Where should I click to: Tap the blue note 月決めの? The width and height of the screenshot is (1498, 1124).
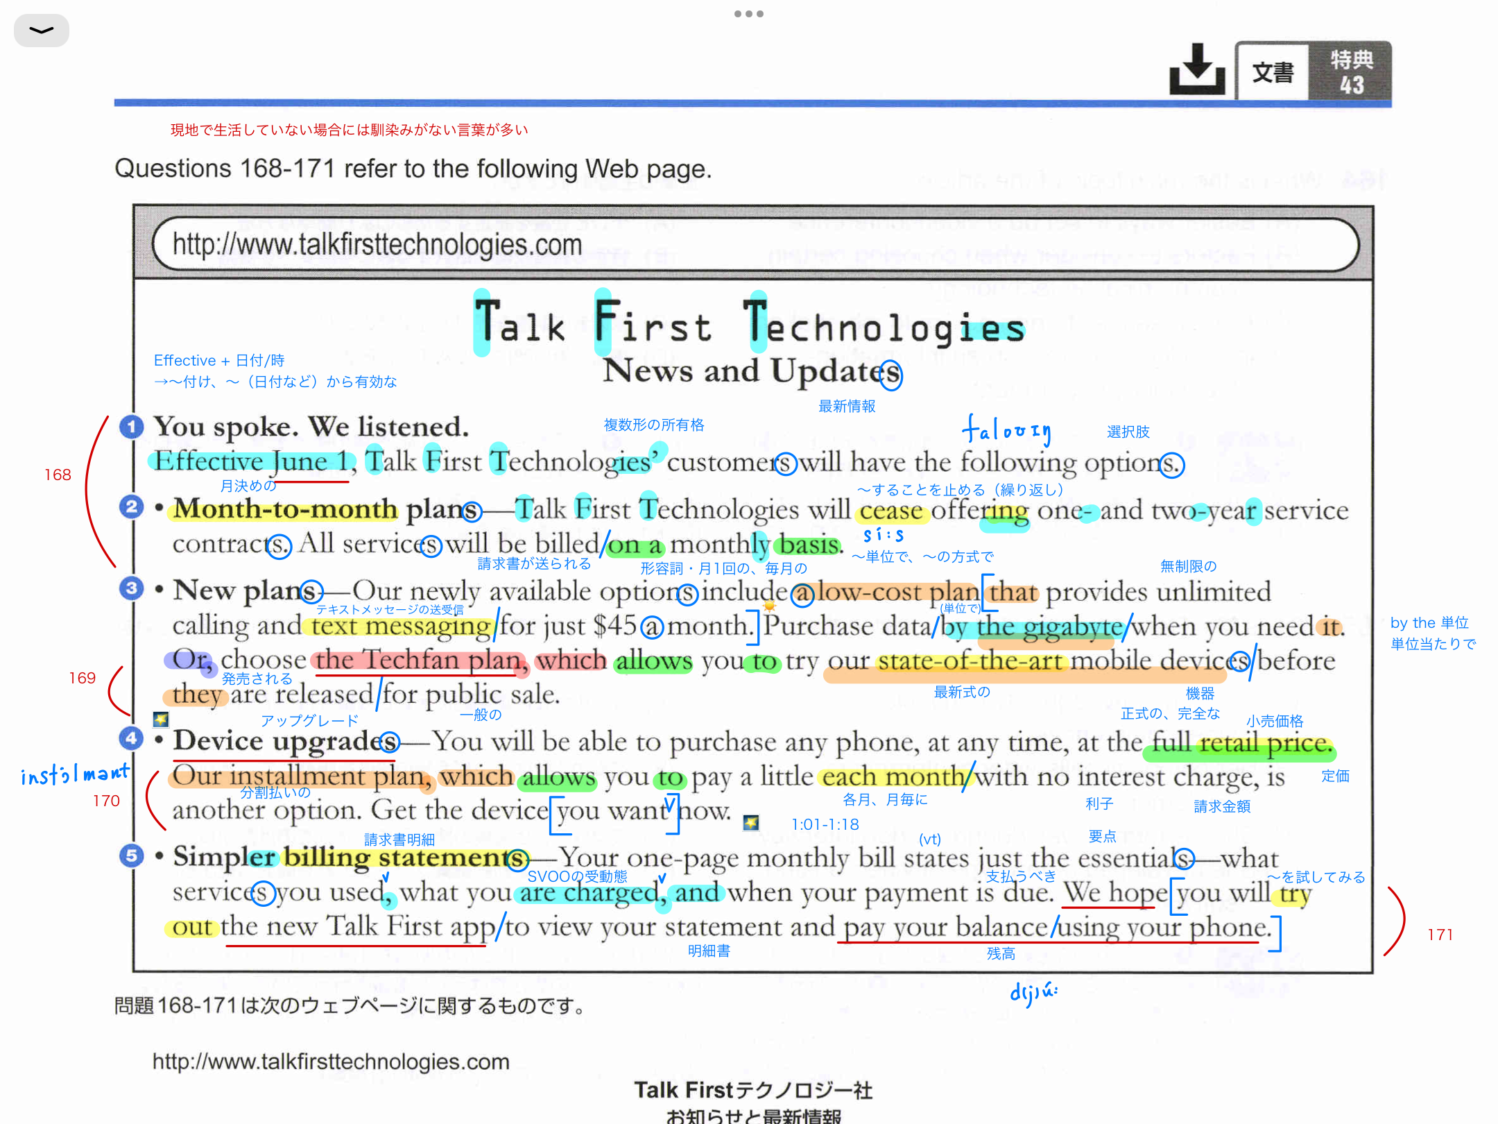click(x=248, y=486)
